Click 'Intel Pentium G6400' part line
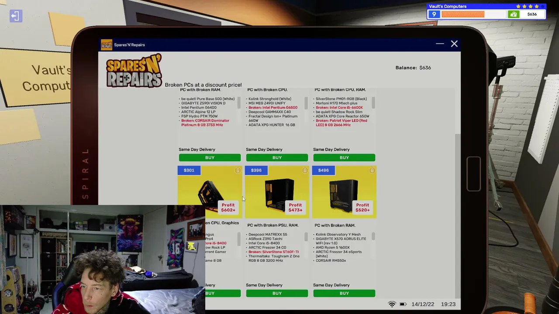Viewport: 559px width, 314px height. coord(199,108)
